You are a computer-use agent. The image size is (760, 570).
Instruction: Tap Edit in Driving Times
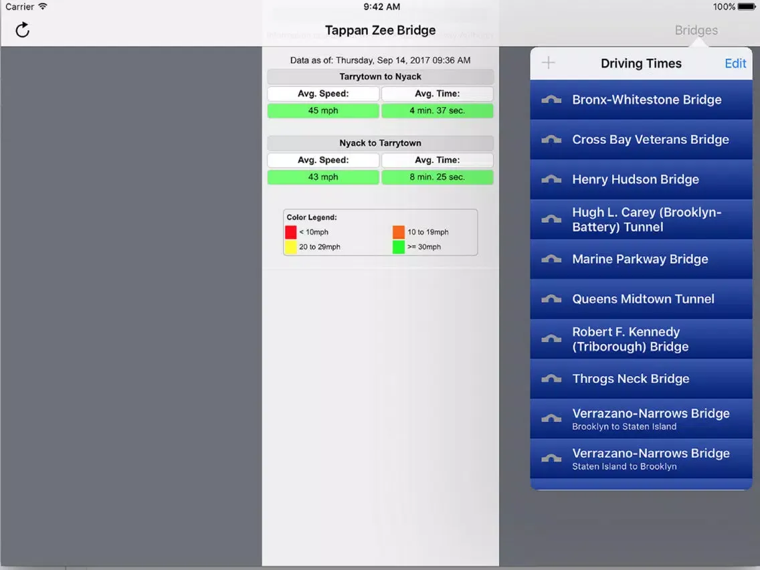click(735, 63)
